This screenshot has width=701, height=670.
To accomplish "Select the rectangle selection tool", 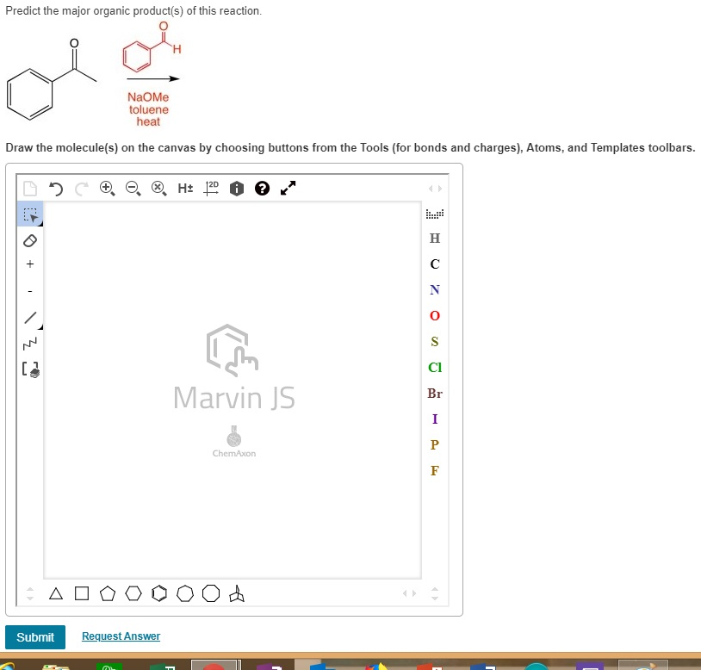I will coord(30,215).
